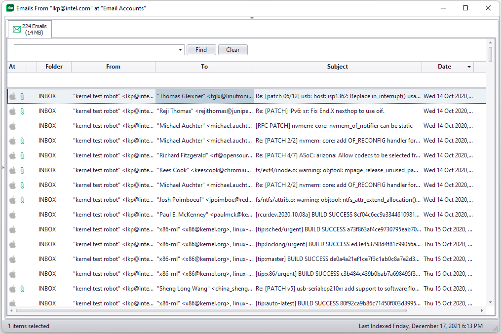Click the horizontal scrollbar at the bottom

tap(211, 311)
